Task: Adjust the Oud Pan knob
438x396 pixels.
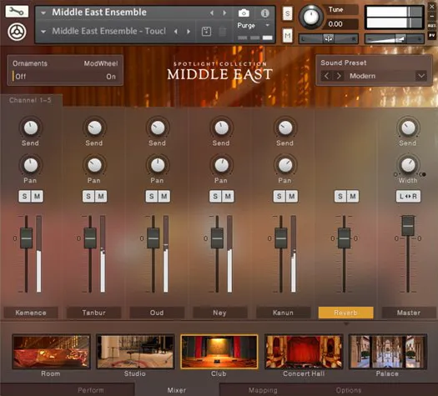Action: pyautogui.click(x=158, y=165)
